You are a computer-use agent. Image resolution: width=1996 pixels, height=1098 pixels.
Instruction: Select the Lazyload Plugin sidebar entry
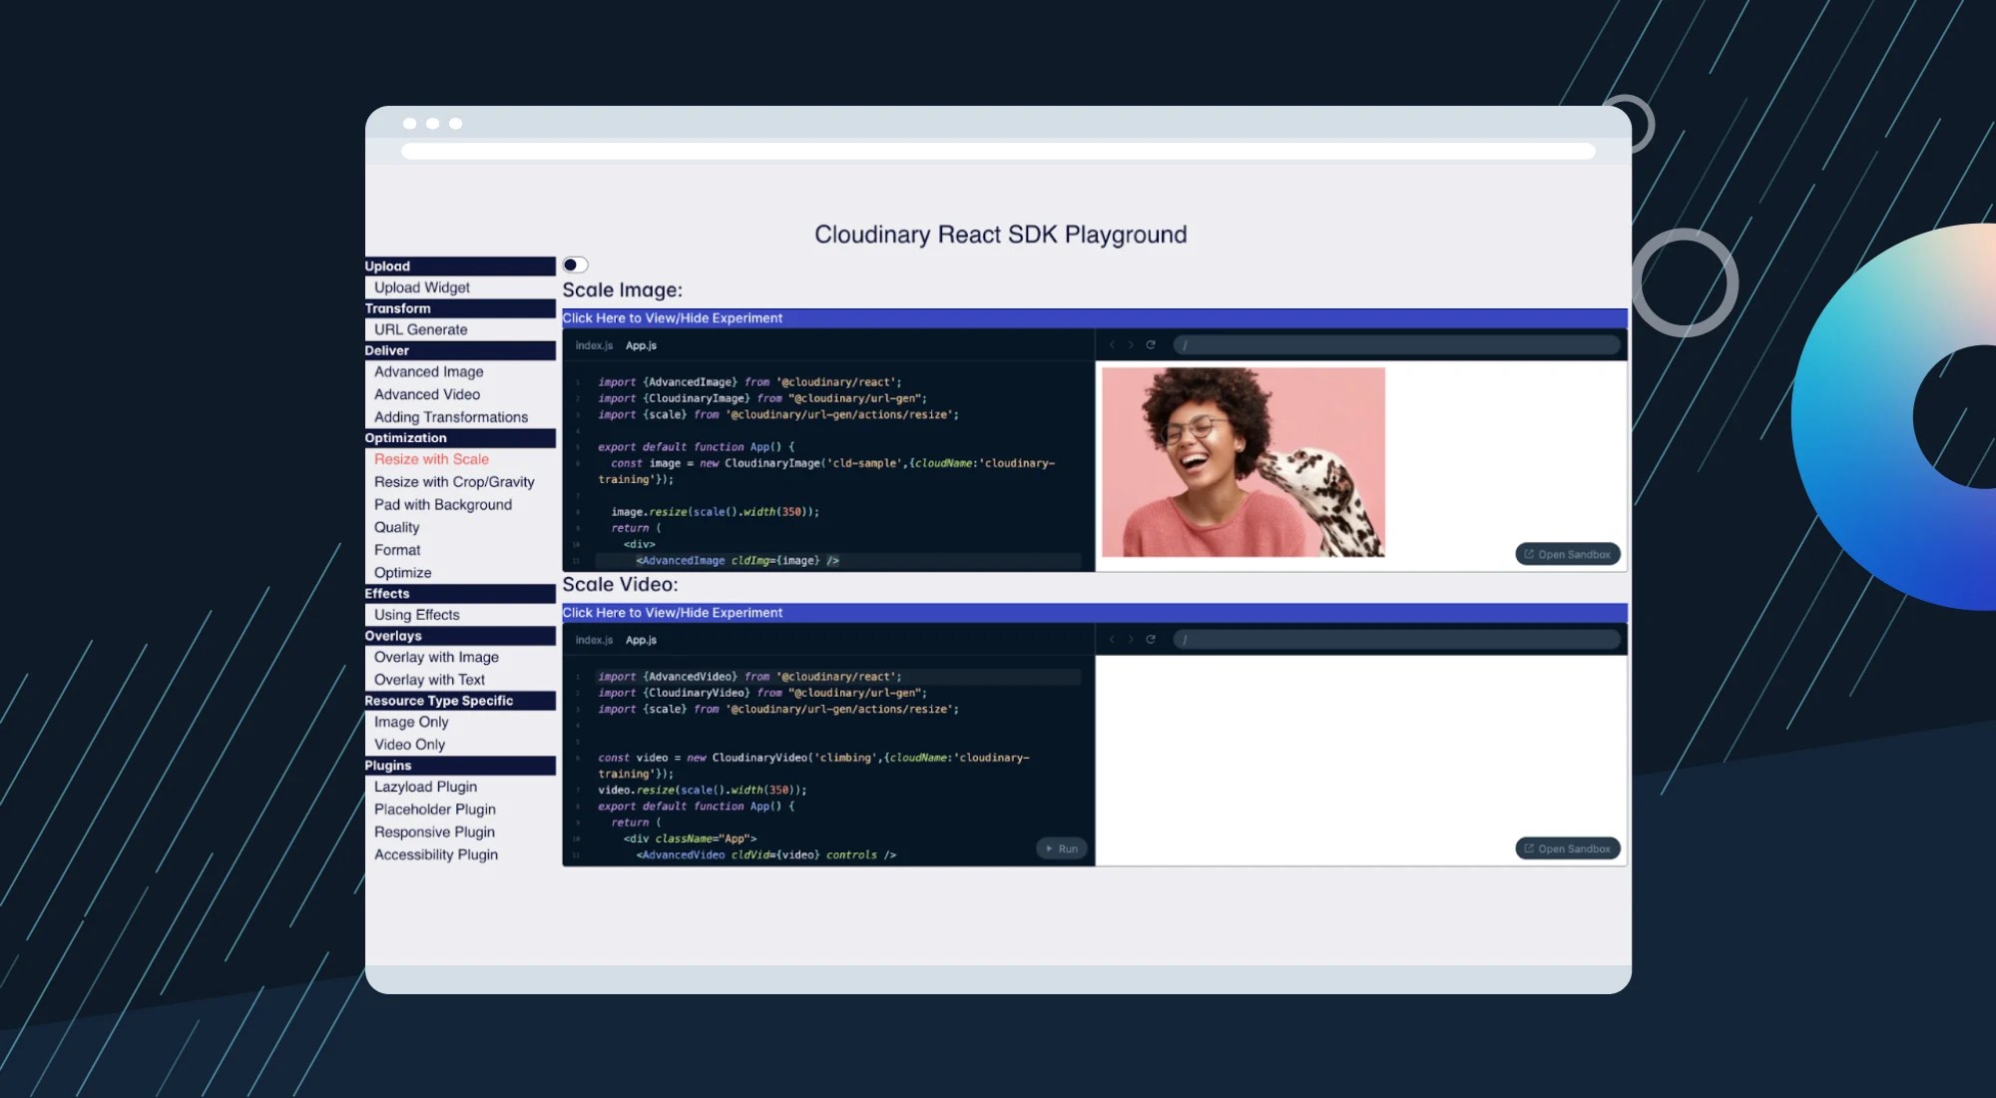(x=426, y=787)
